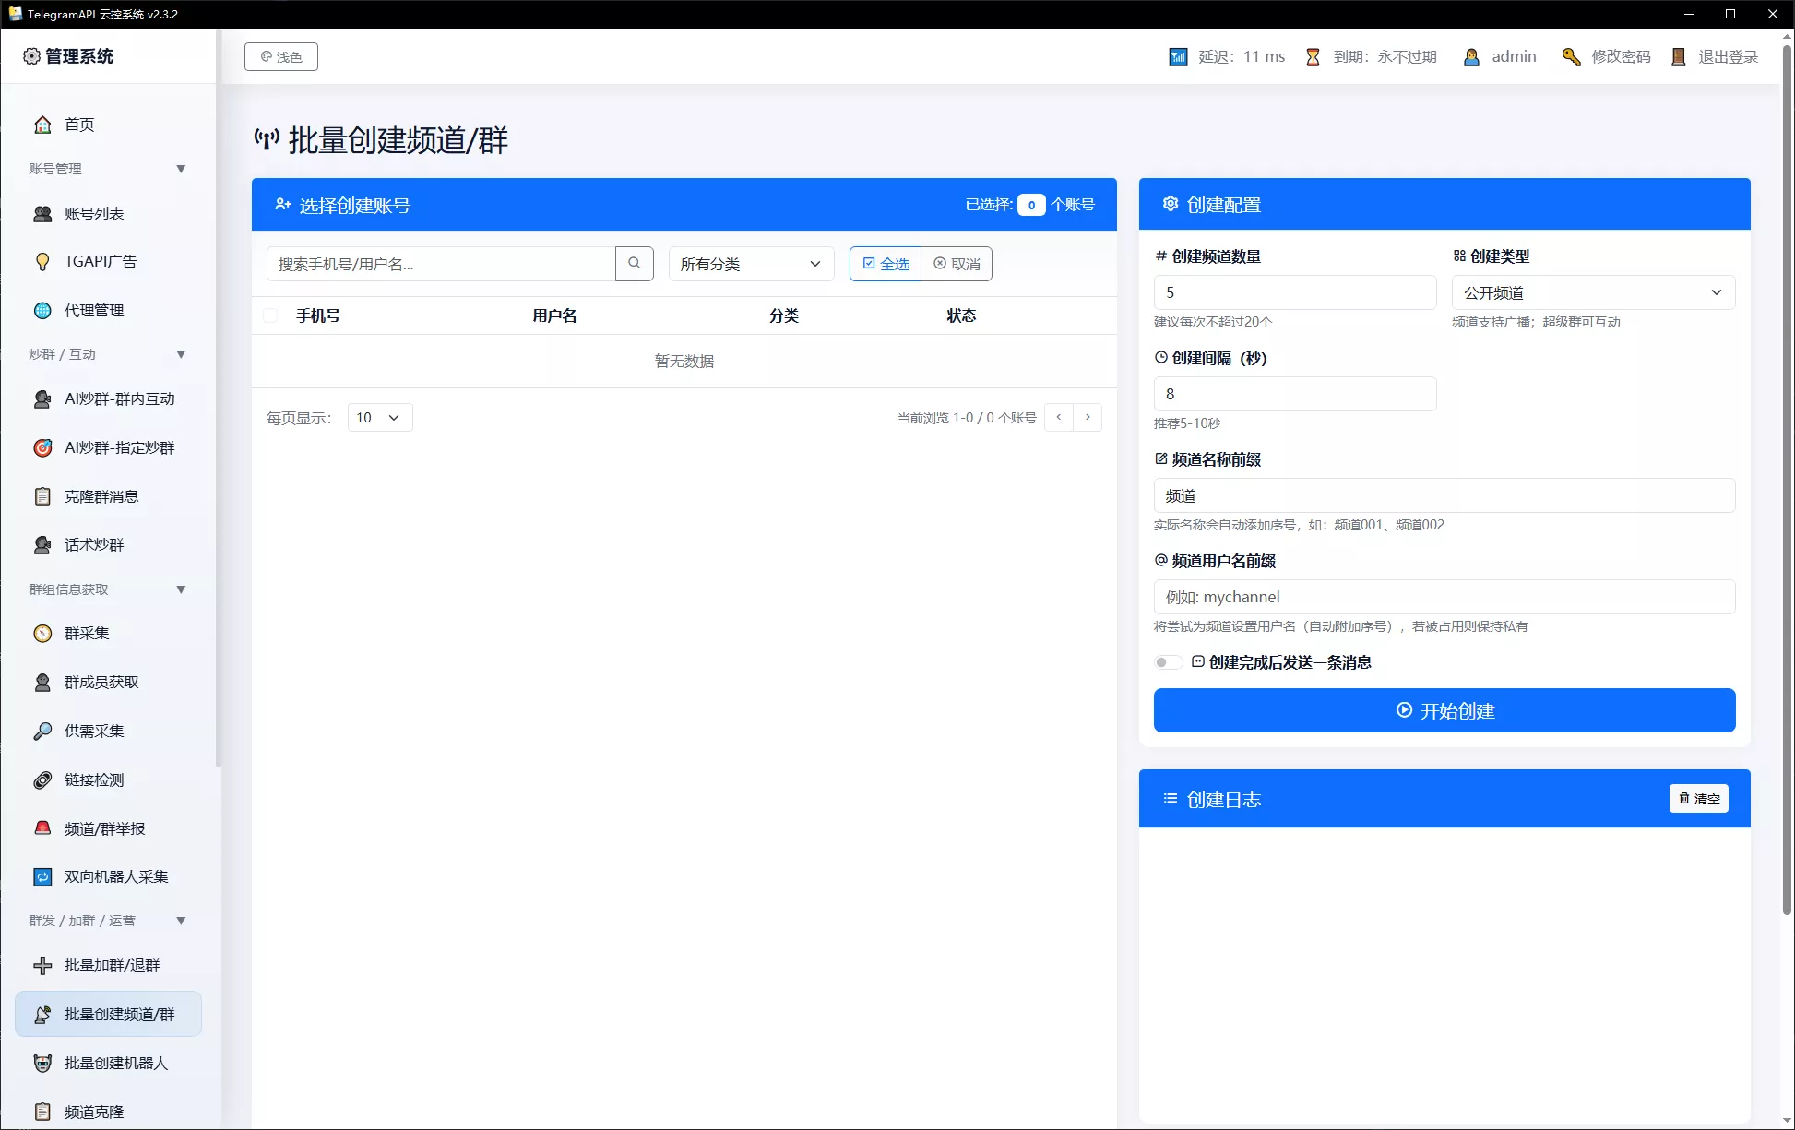
Task: Open the 创建类型 公开频道 dropdown
Action: click(x=1593, y=292)
